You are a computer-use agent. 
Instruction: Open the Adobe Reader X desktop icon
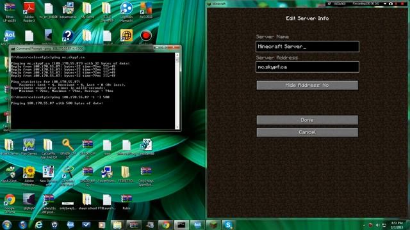(29, 11)
